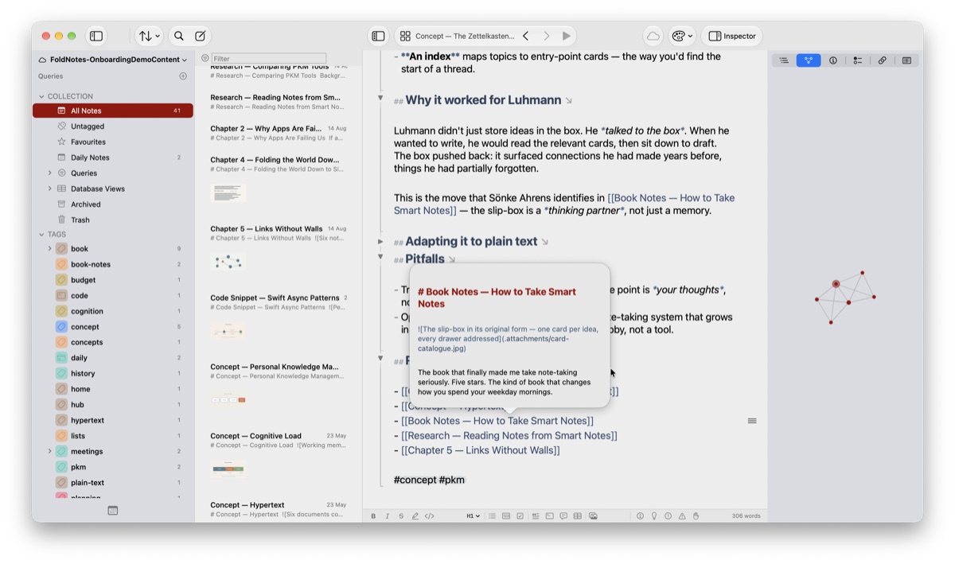
Task: Show the outline tab in the inspector
Action: 784,60
